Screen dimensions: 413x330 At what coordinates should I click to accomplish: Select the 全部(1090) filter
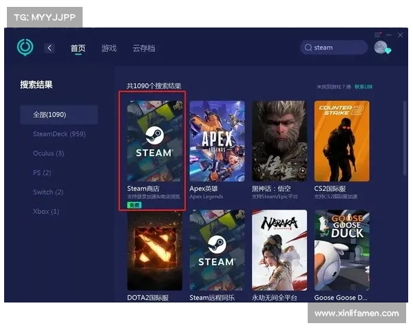[x=59, y=115]
